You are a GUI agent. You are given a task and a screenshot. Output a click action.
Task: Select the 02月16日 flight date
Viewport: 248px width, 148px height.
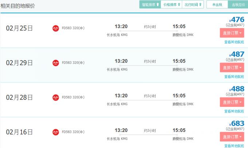click(x=19, y=132)
